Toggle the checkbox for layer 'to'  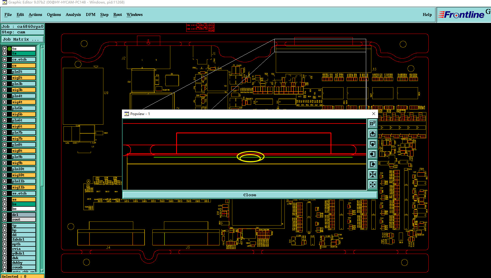tap(5, 49)
